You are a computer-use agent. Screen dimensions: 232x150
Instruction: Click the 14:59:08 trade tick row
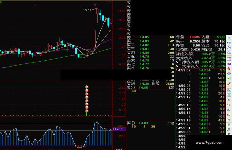(201, 93)
